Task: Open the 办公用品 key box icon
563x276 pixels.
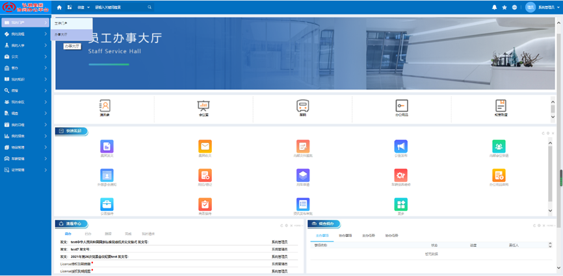Action: pos(401,106)
